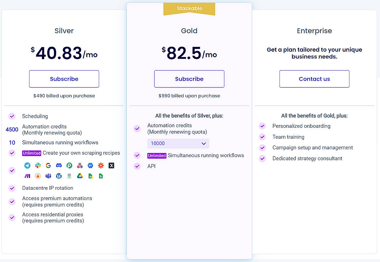The width and height of the screenshot is (380, 262).
Task: Toggle the Scheduling feature checkmark
Action: [x=12, y=116]
